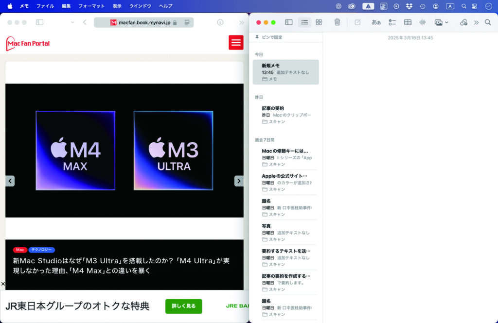Open the text format (ぁあ) options

376,22
